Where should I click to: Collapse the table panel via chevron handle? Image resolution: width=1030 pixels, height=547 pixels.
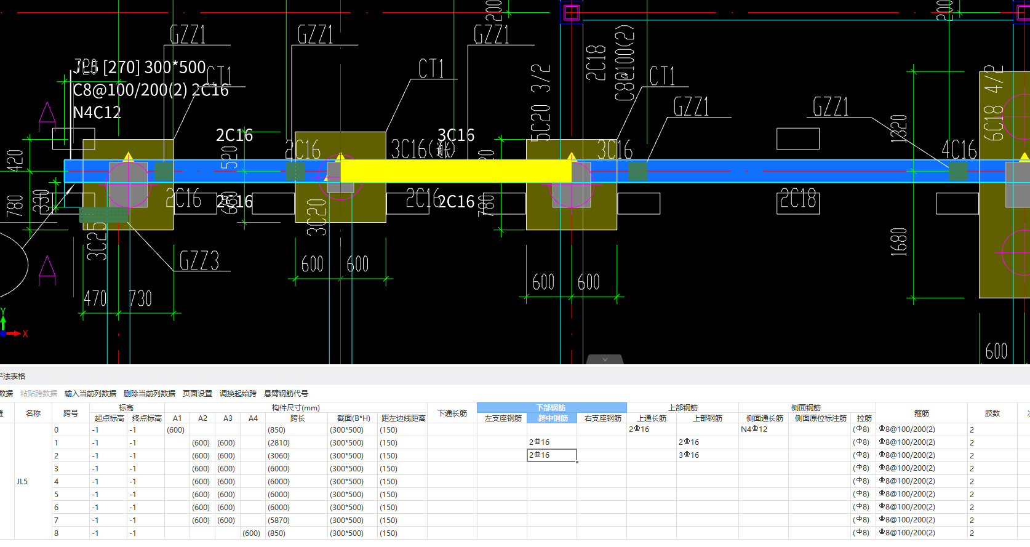pyautogui.click(x=605, y=359)
